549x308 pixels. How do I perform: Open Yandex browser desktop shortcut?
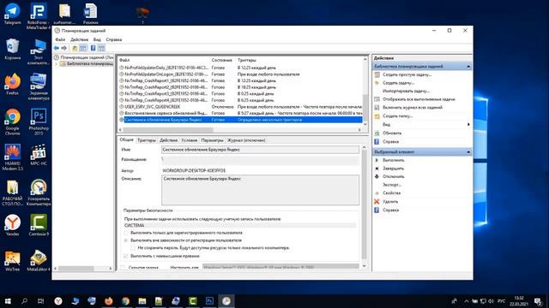pos(12,225)
